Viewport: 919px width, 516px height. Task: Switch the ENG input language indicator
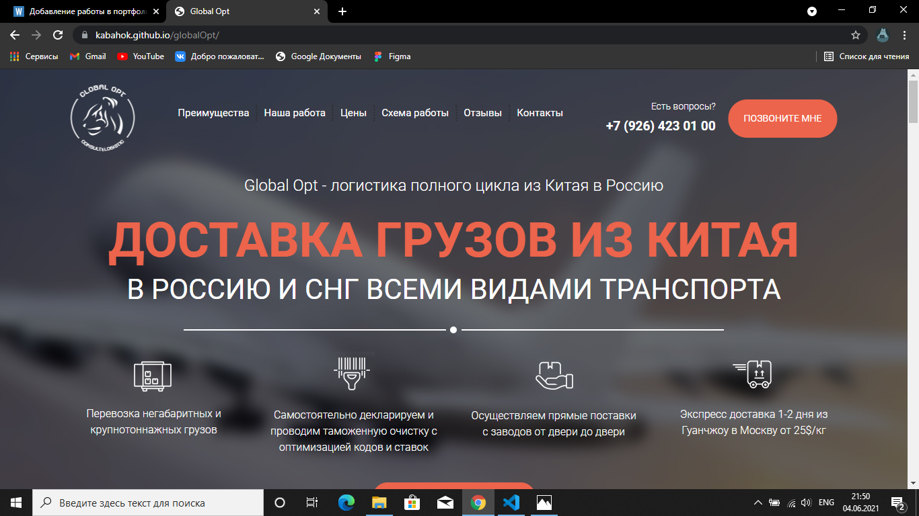pos(827,503)
